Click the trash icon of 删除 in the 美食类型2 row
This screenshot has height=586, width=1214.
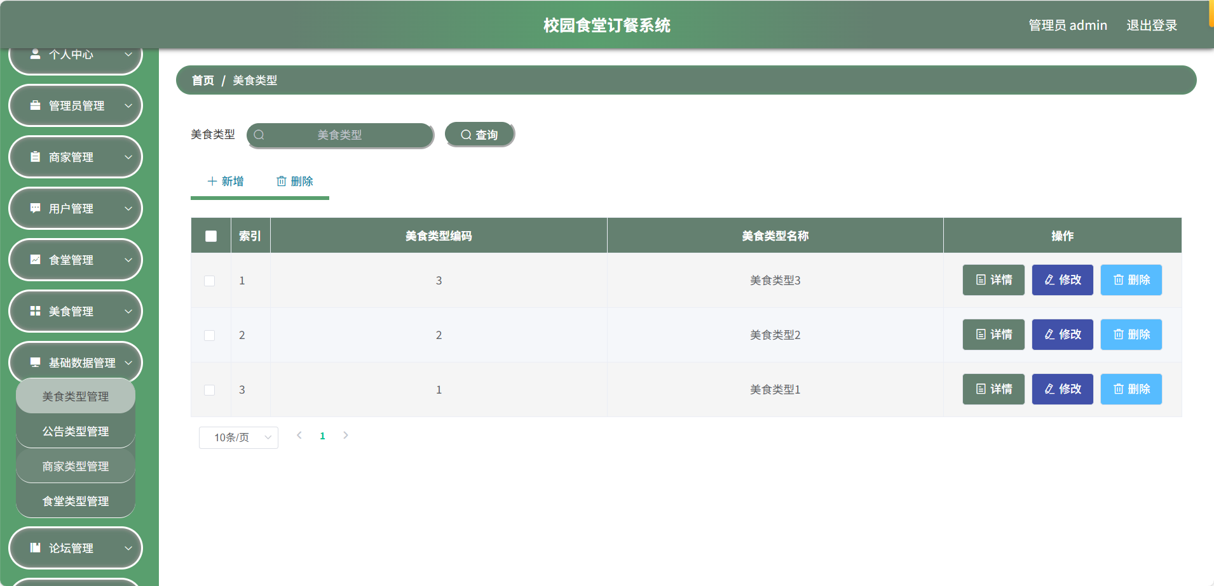coord(1119,335)
